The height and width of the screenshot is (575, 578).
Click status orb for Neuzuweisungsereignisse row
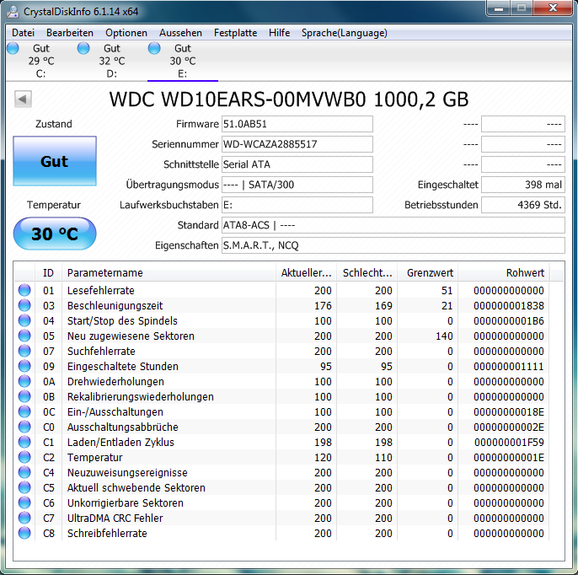click(24, 472)
